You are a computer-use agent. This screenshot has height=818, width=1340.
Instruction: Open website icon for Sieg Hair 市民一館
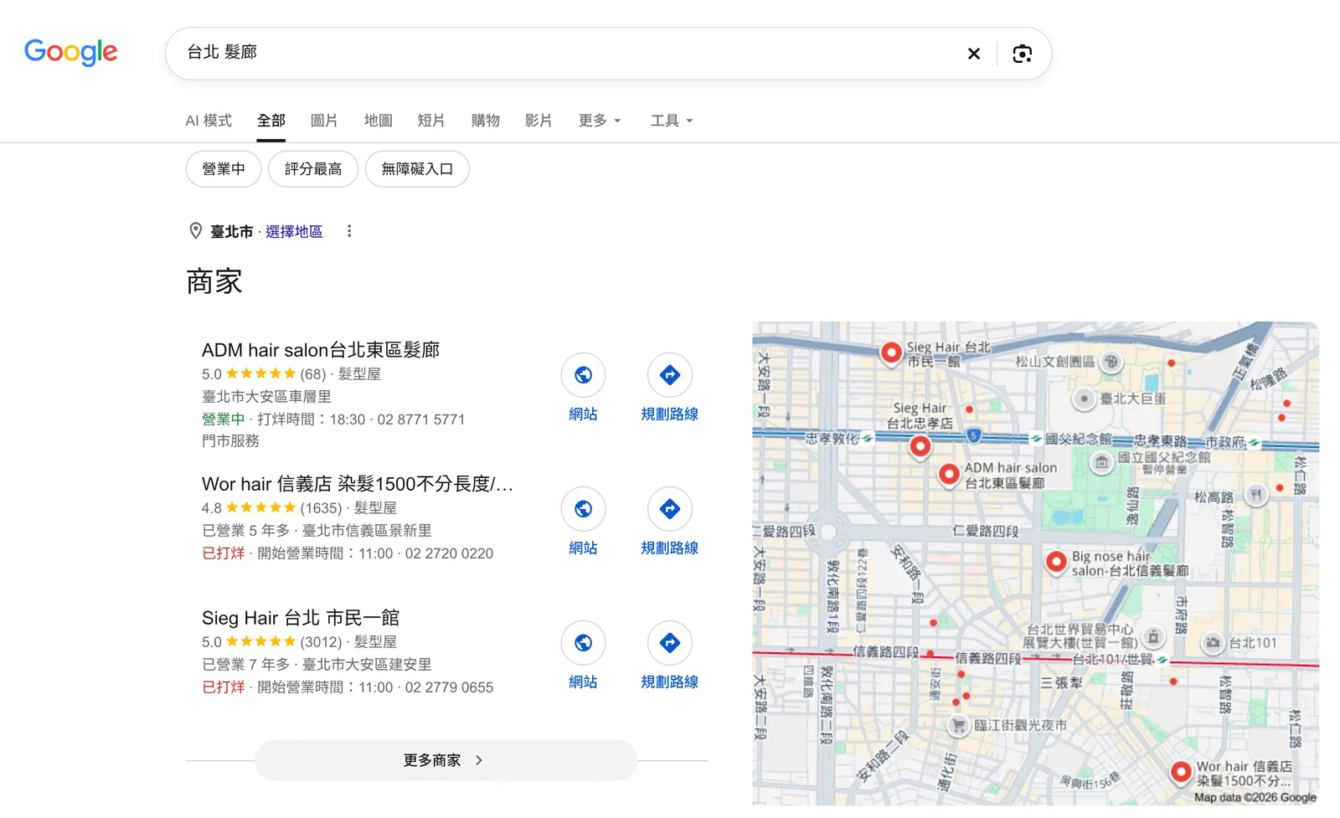pos(583,643)
